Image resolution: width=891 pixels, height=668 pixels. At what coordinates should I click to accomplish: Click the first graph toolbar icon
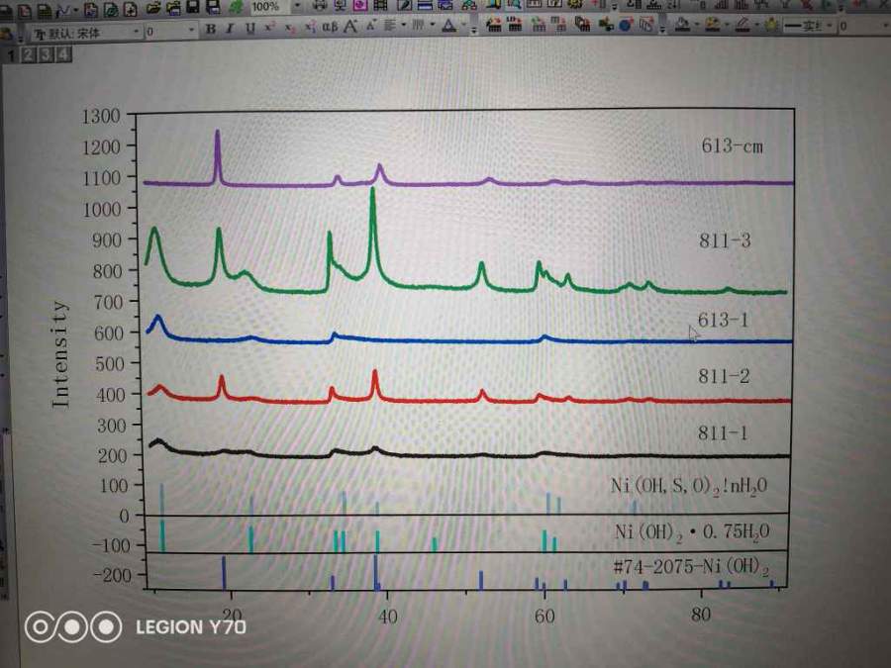[494, 25]
